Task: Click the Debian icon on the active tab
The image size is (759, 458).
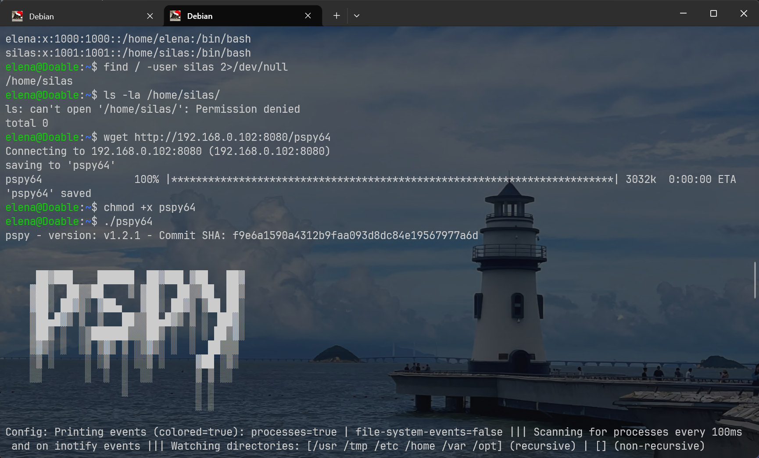Action: click(175, 16)
